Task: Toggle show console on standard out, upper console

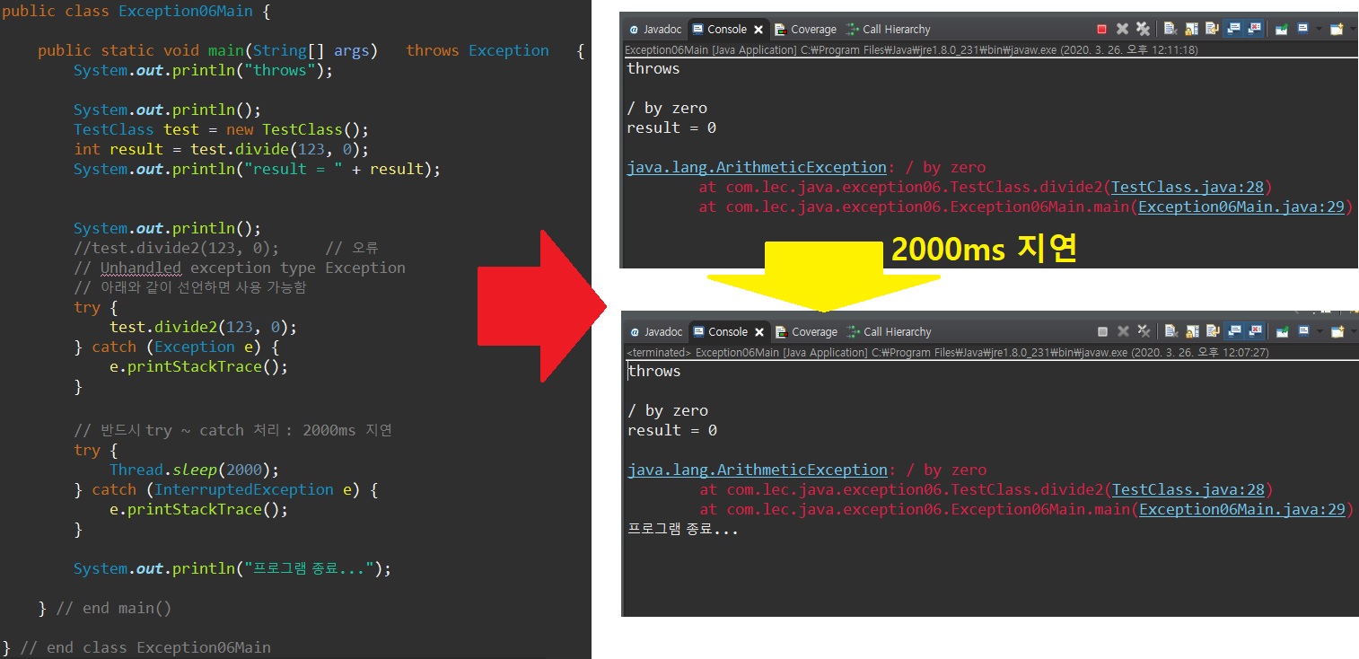Action: point(1233,29)
